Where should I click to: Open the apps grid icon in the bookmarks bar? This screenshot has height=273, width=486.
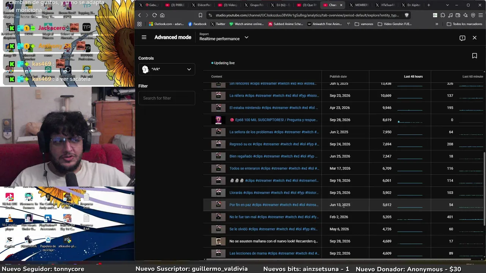point(139,24)
